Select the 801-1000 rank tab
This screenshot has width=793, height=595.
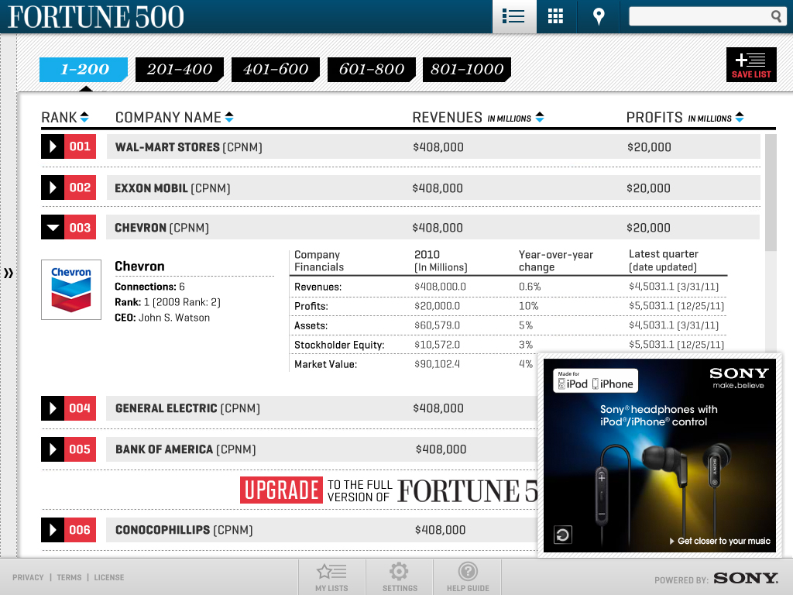(467, 69)
